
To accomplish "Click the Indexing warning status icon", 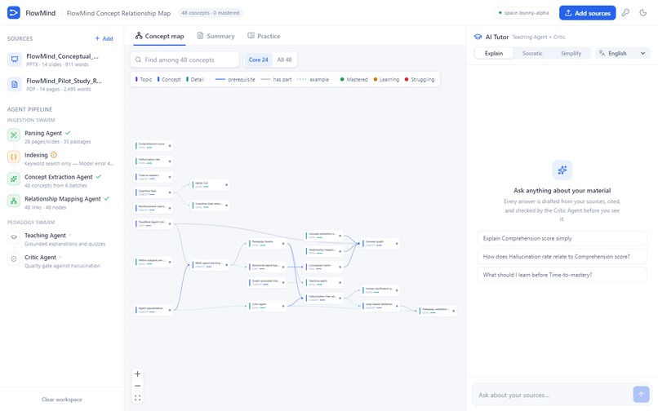I will [53, 155].
